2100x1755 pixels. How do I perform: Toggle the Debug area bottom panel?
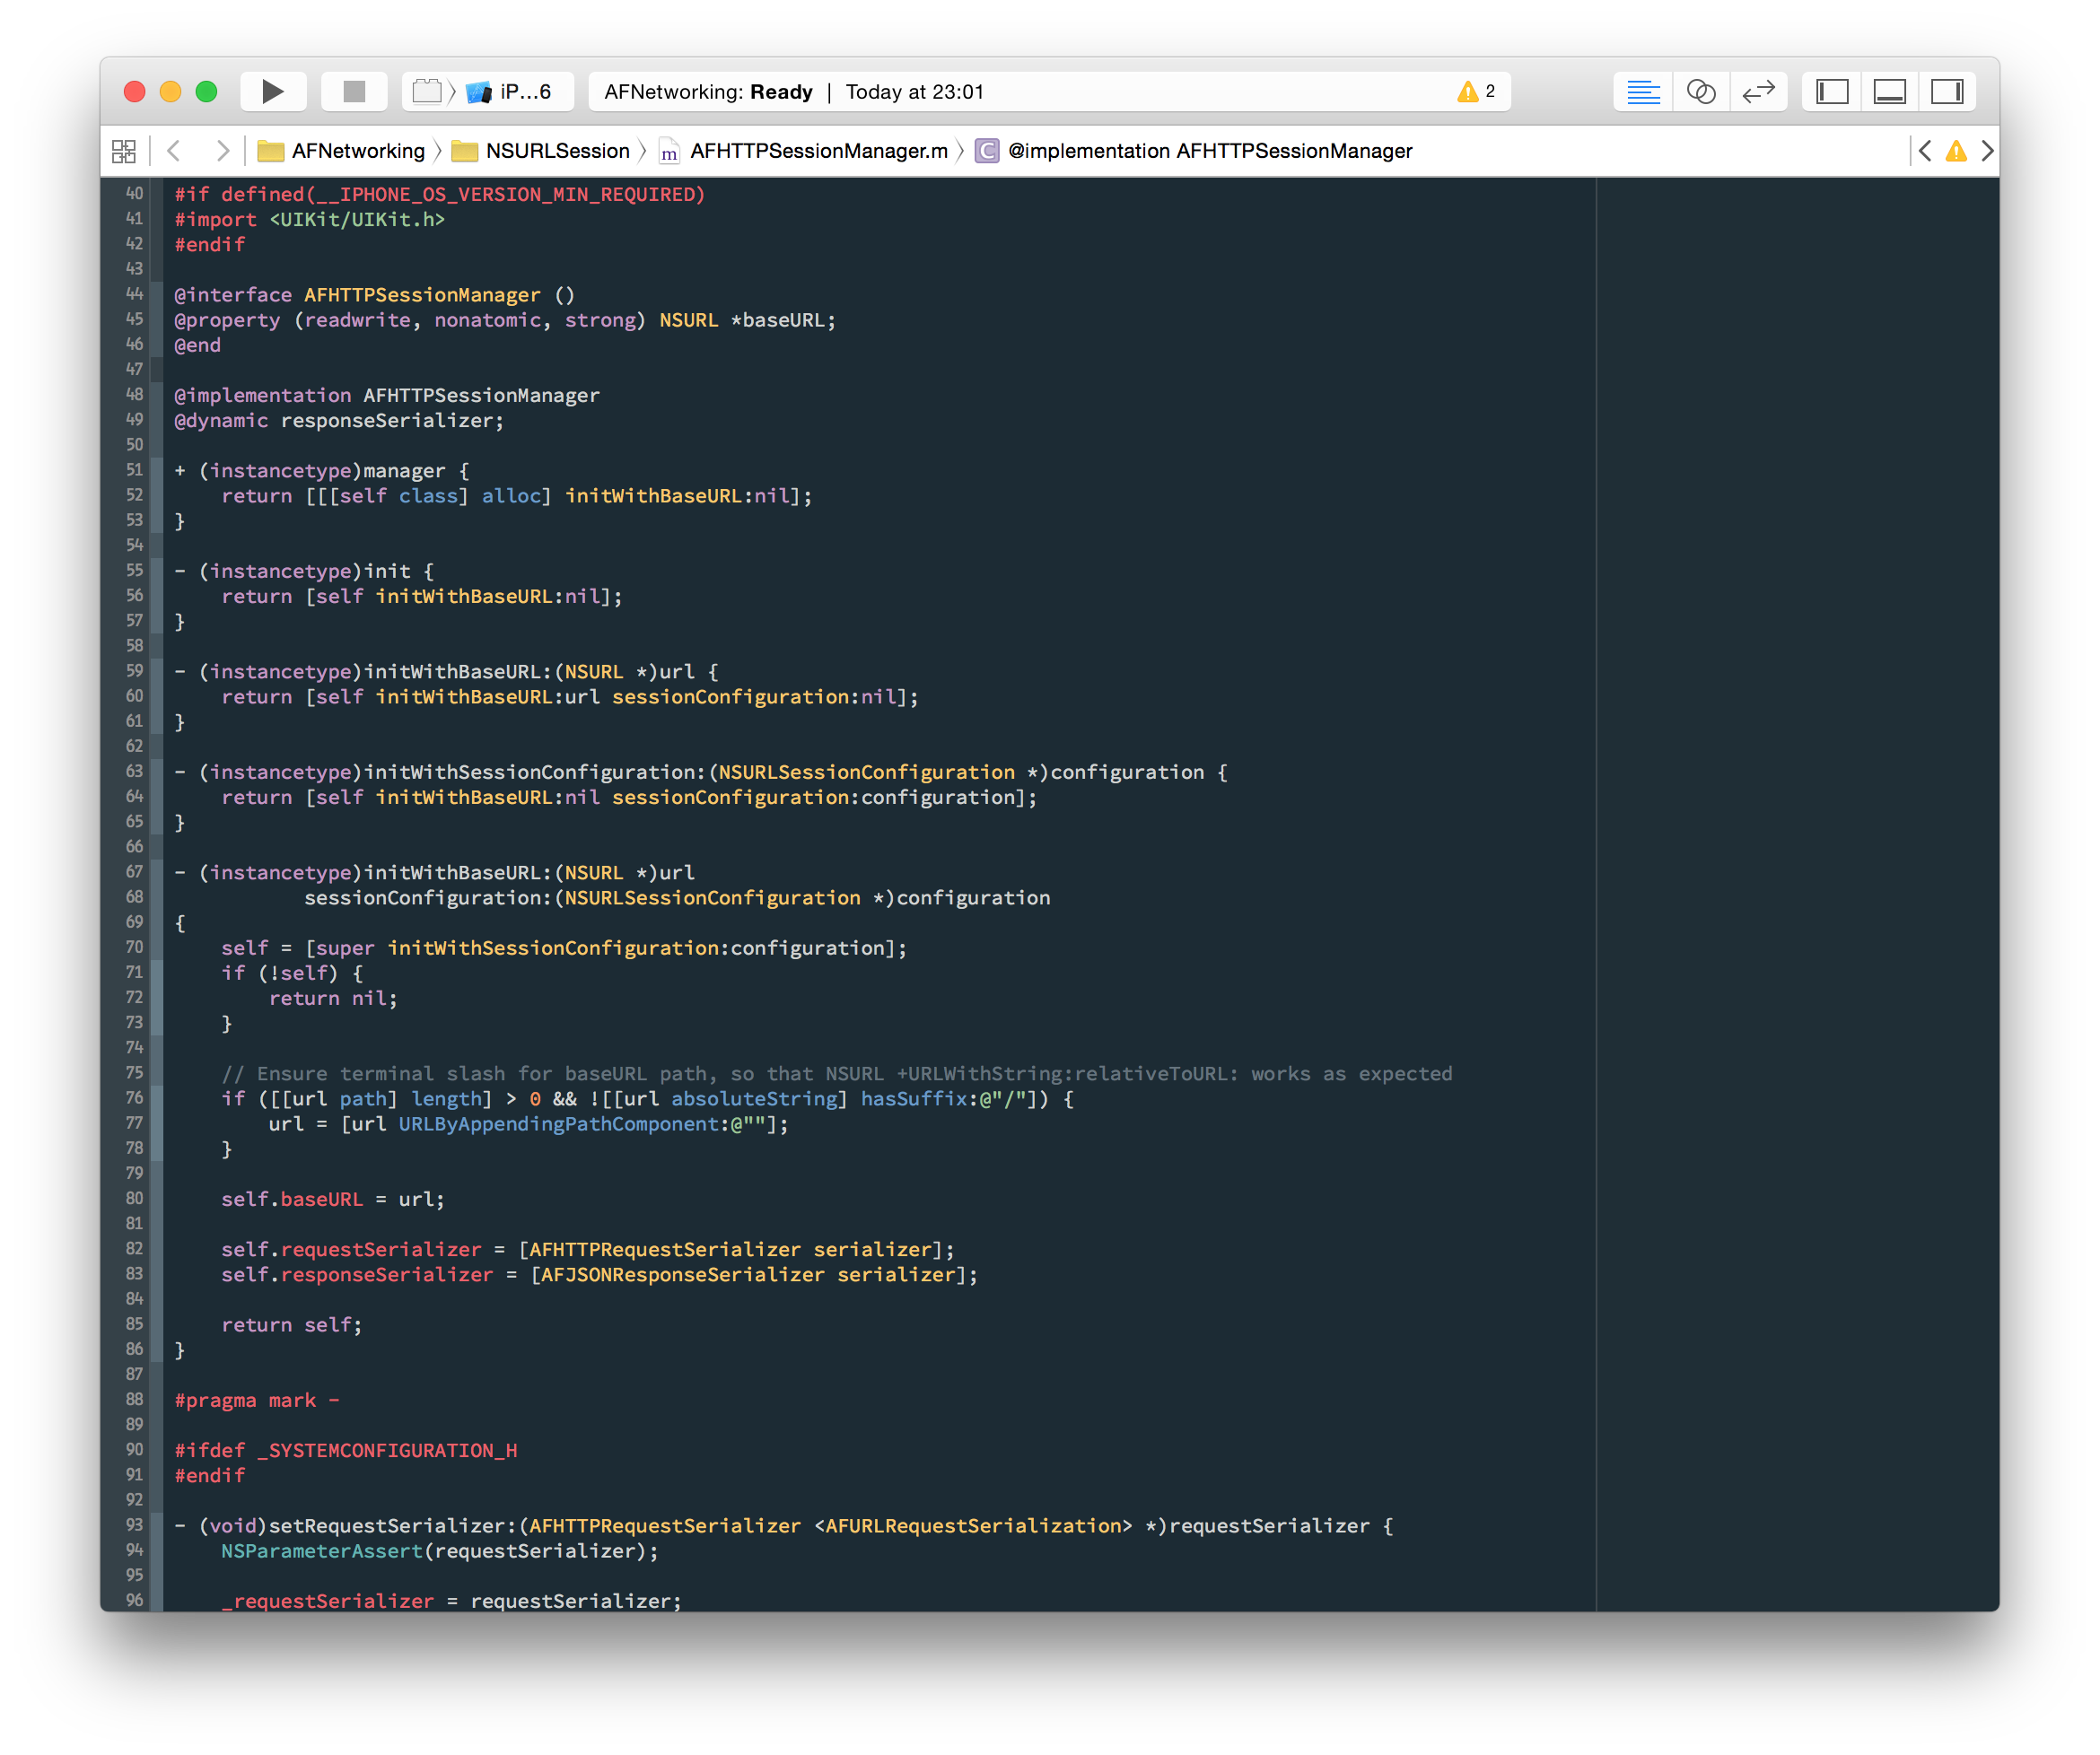pyautogui.click(x=1889, y=92)
